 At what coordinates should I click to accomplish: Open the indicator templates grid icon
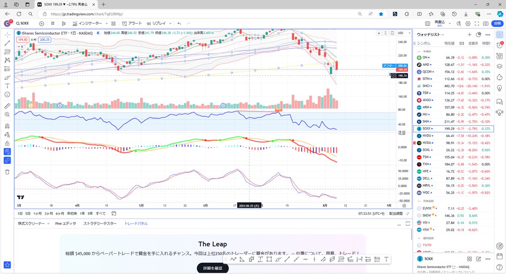(x=113, y=24)
